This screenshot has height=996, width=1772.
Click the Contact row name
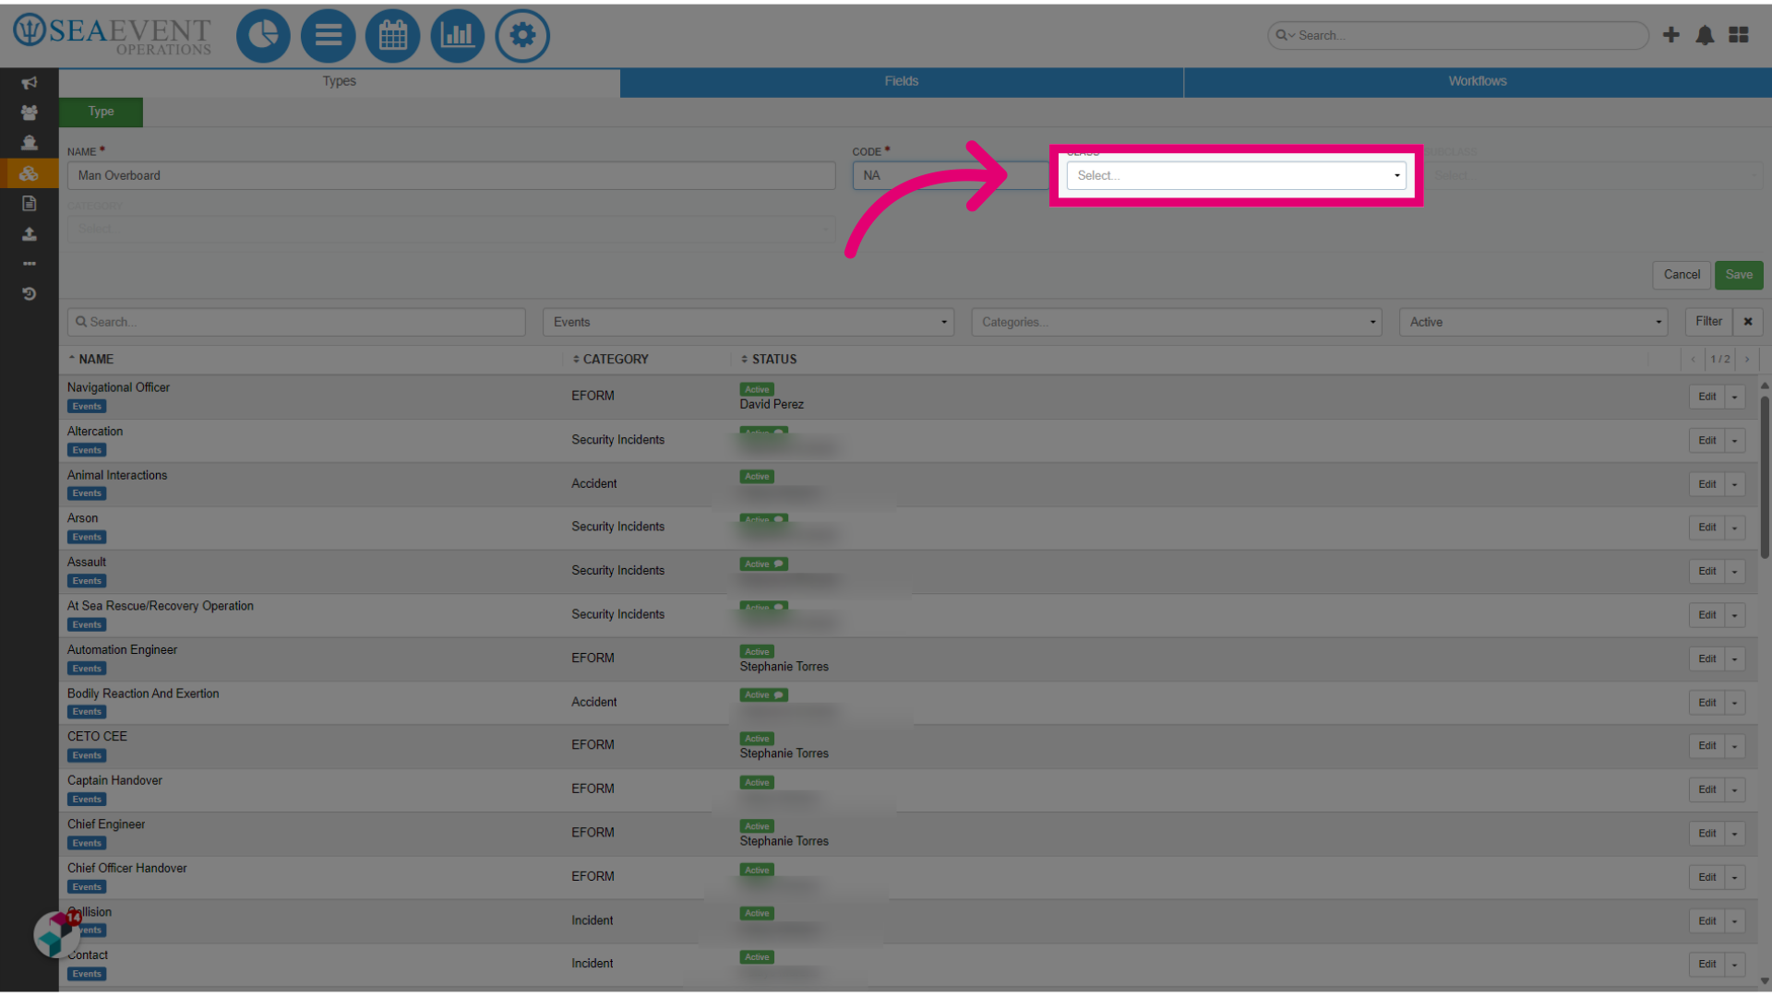[x=89, y=955]
